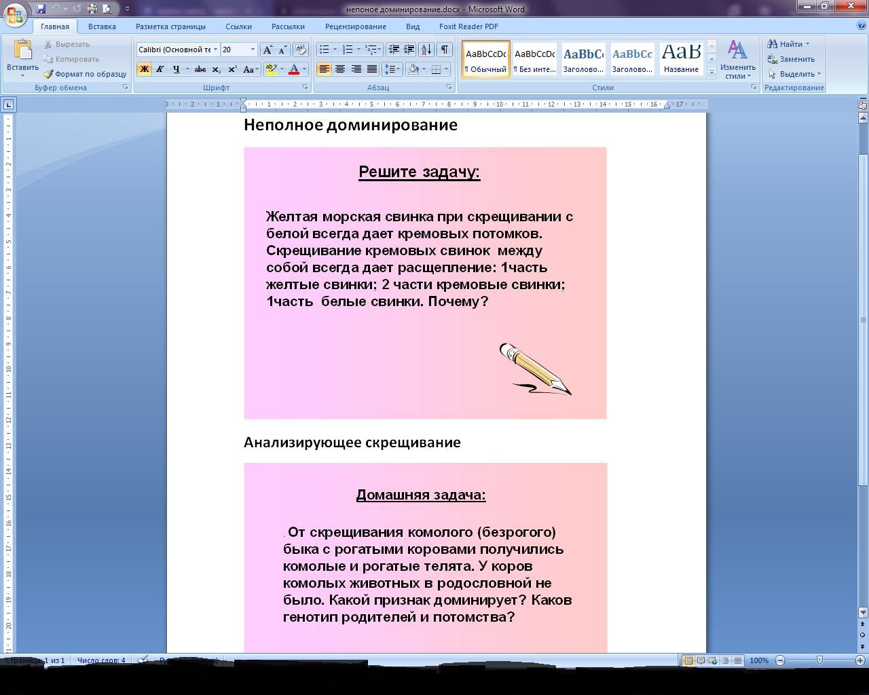Screen dimensions: 869x695
Task: Toggle show paragraph marks
Action: pos(444,50)
